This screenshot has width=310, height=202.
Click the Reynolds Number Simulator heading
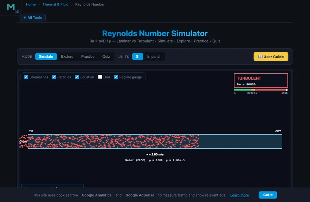pos(155,33)
